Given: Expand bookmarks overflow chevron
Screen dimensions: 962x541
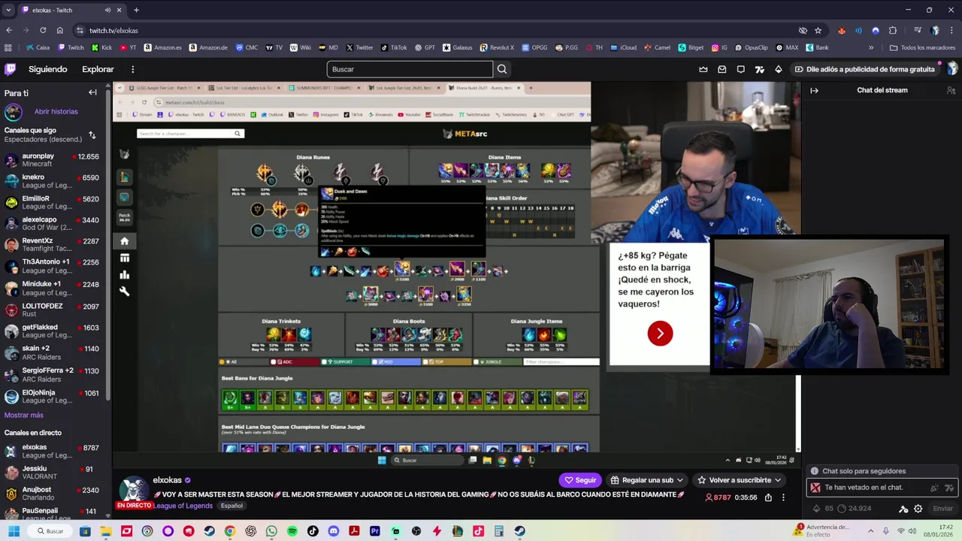Looking at the screenshot, I should tap(871, 47).
